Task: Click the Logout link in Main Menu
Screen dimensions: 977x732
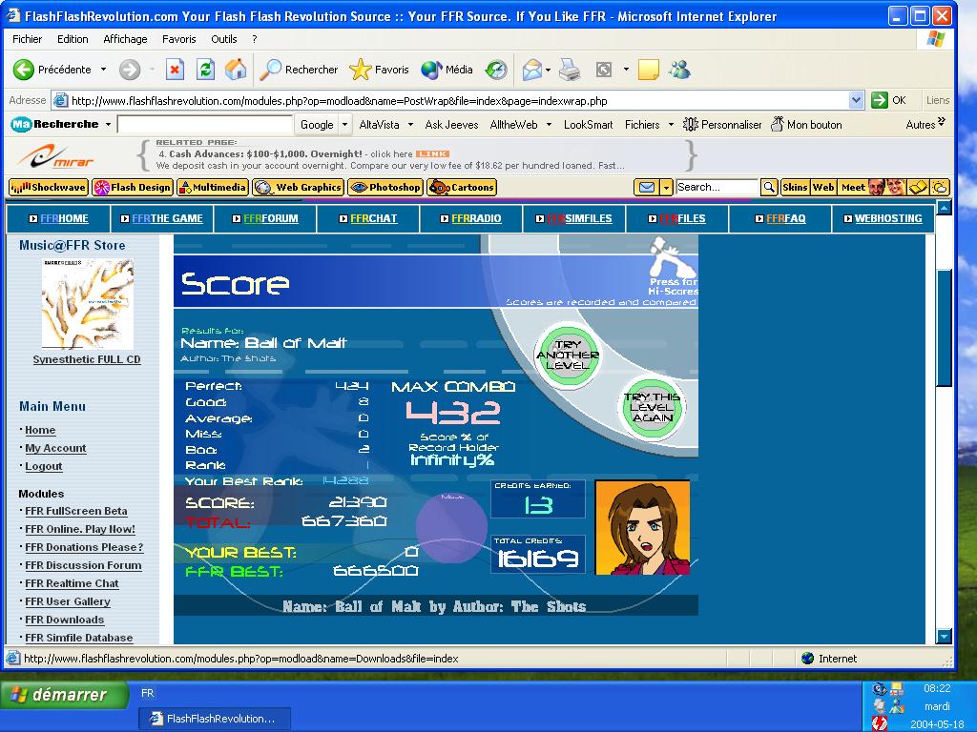Action: [44, 466]
